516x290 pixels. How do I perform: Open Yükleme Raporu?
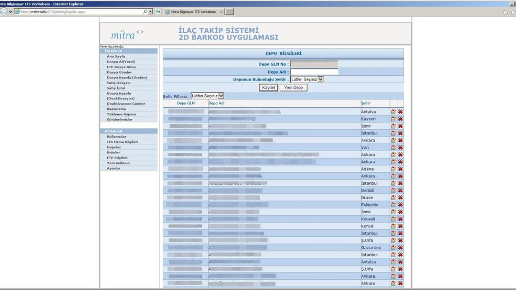tap(121, 114)
